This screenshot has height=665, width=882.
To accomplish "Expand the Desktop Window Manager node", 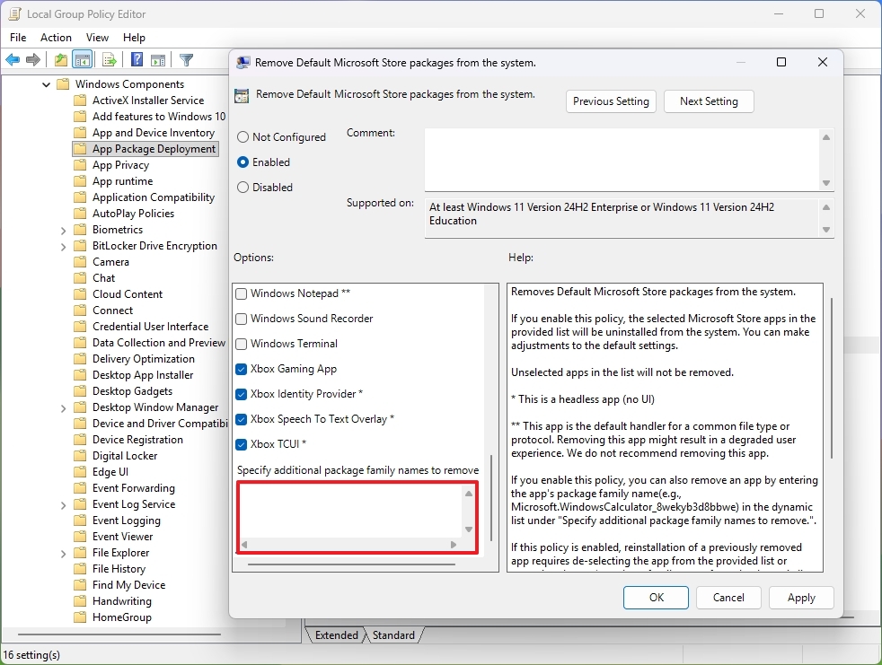I will point(63,408).
